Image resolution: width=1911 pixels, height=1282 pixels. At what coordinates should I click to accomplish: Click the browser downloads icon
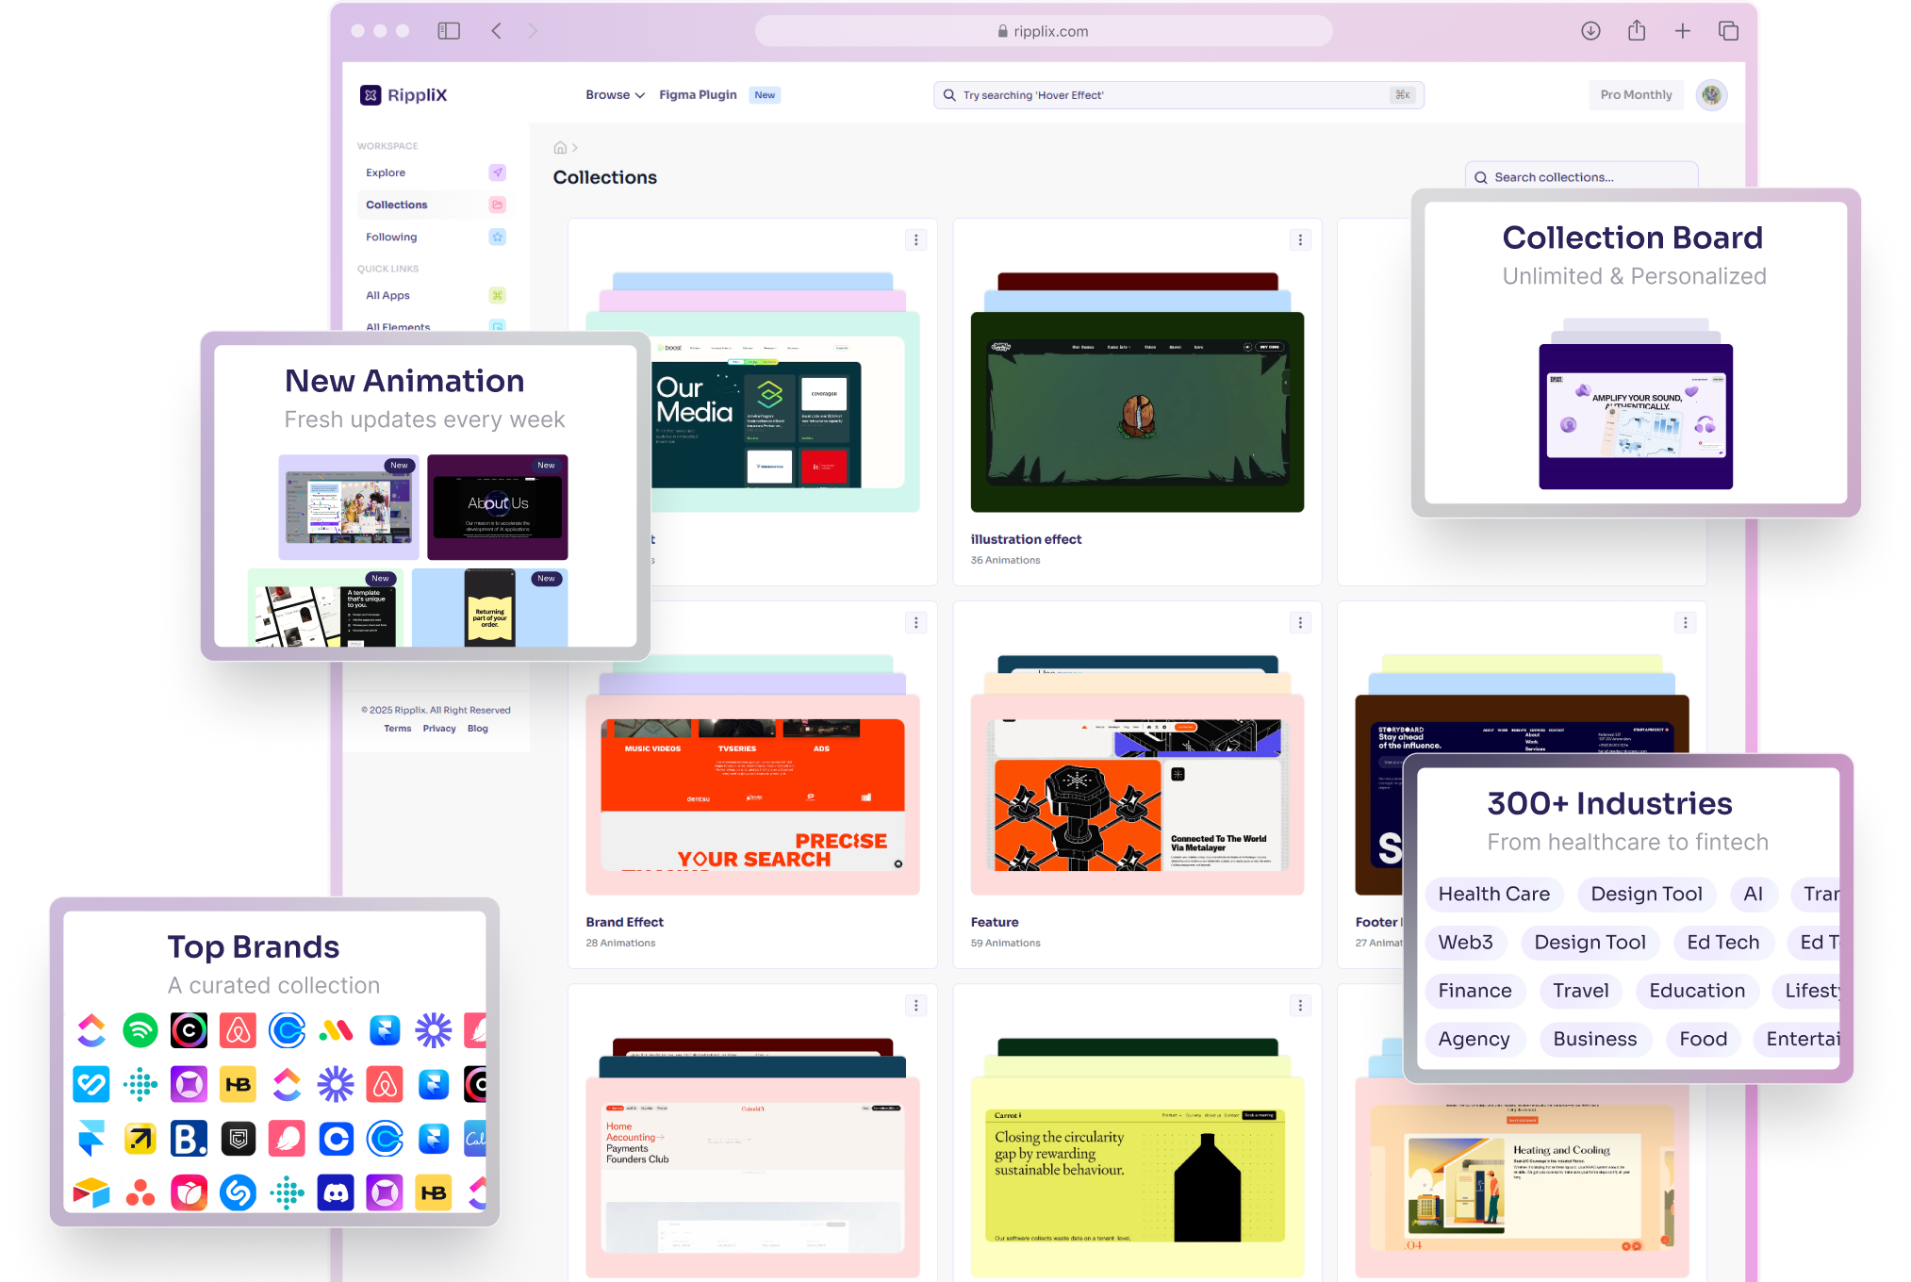click(x=1590, y=31)
